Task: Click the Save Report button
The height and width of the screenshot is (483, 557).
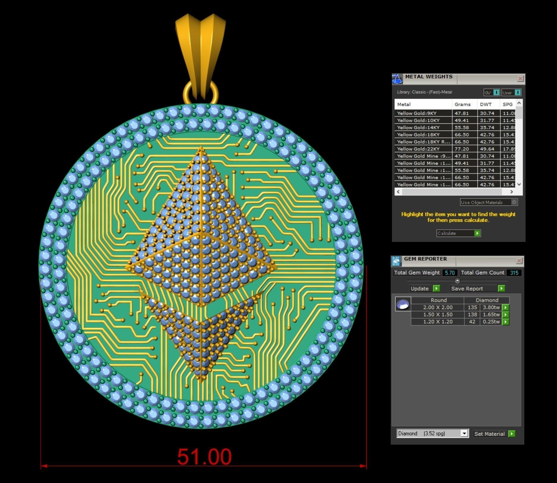Action: pyautogui.click(x=474, y=289)
